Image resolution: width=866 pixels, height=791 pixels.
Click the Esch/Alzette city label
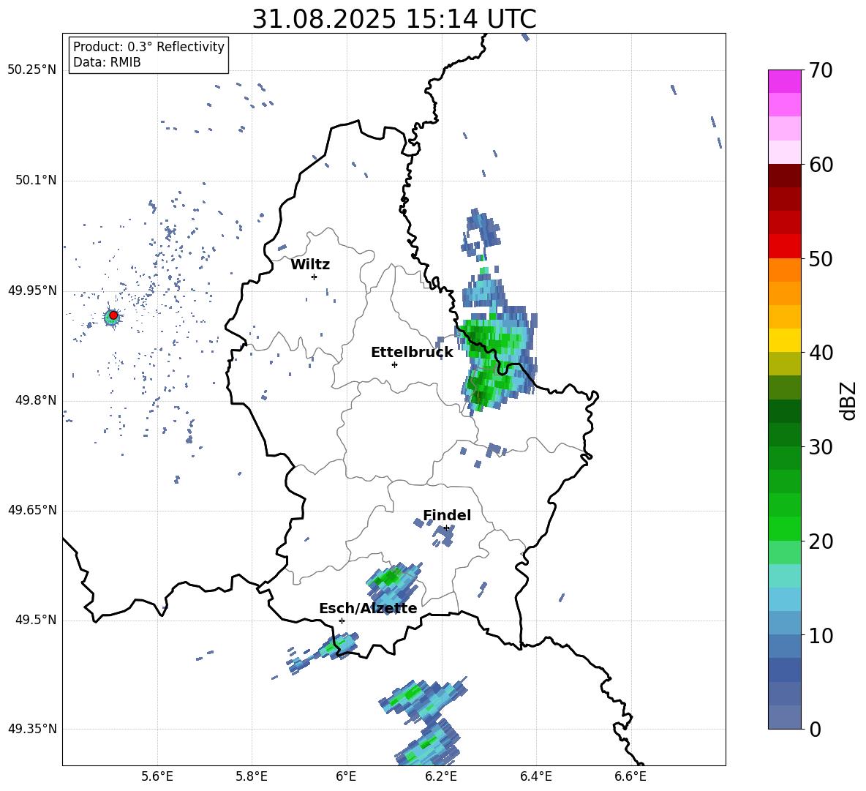click(x=368, y=609)
